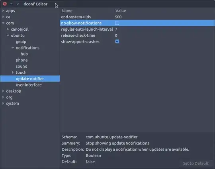Close the dconf Editor window
This screenshot has height=169, width=215.
tap(5, 4)
